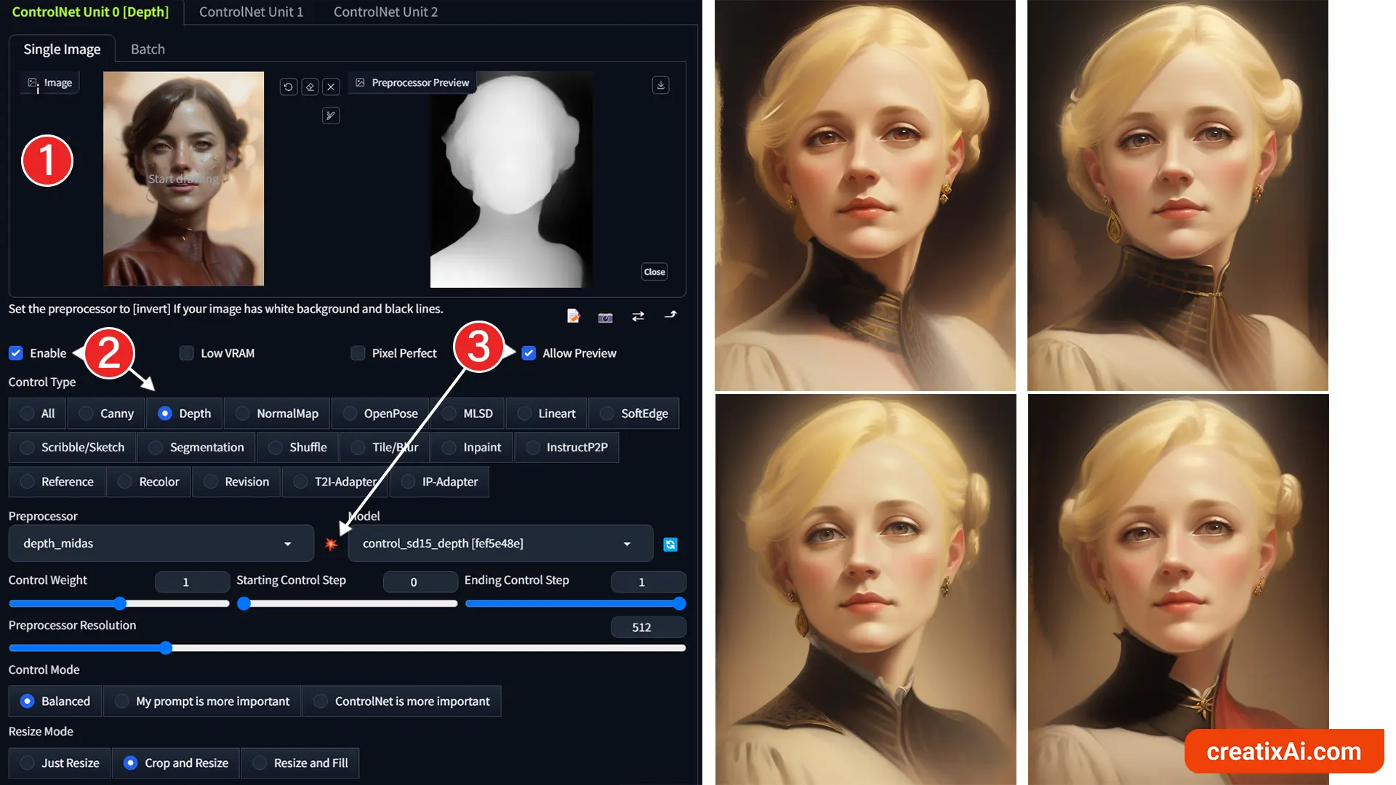
Task: Switch to ControlNet Unit 2 tab
Action: [385, 12]
